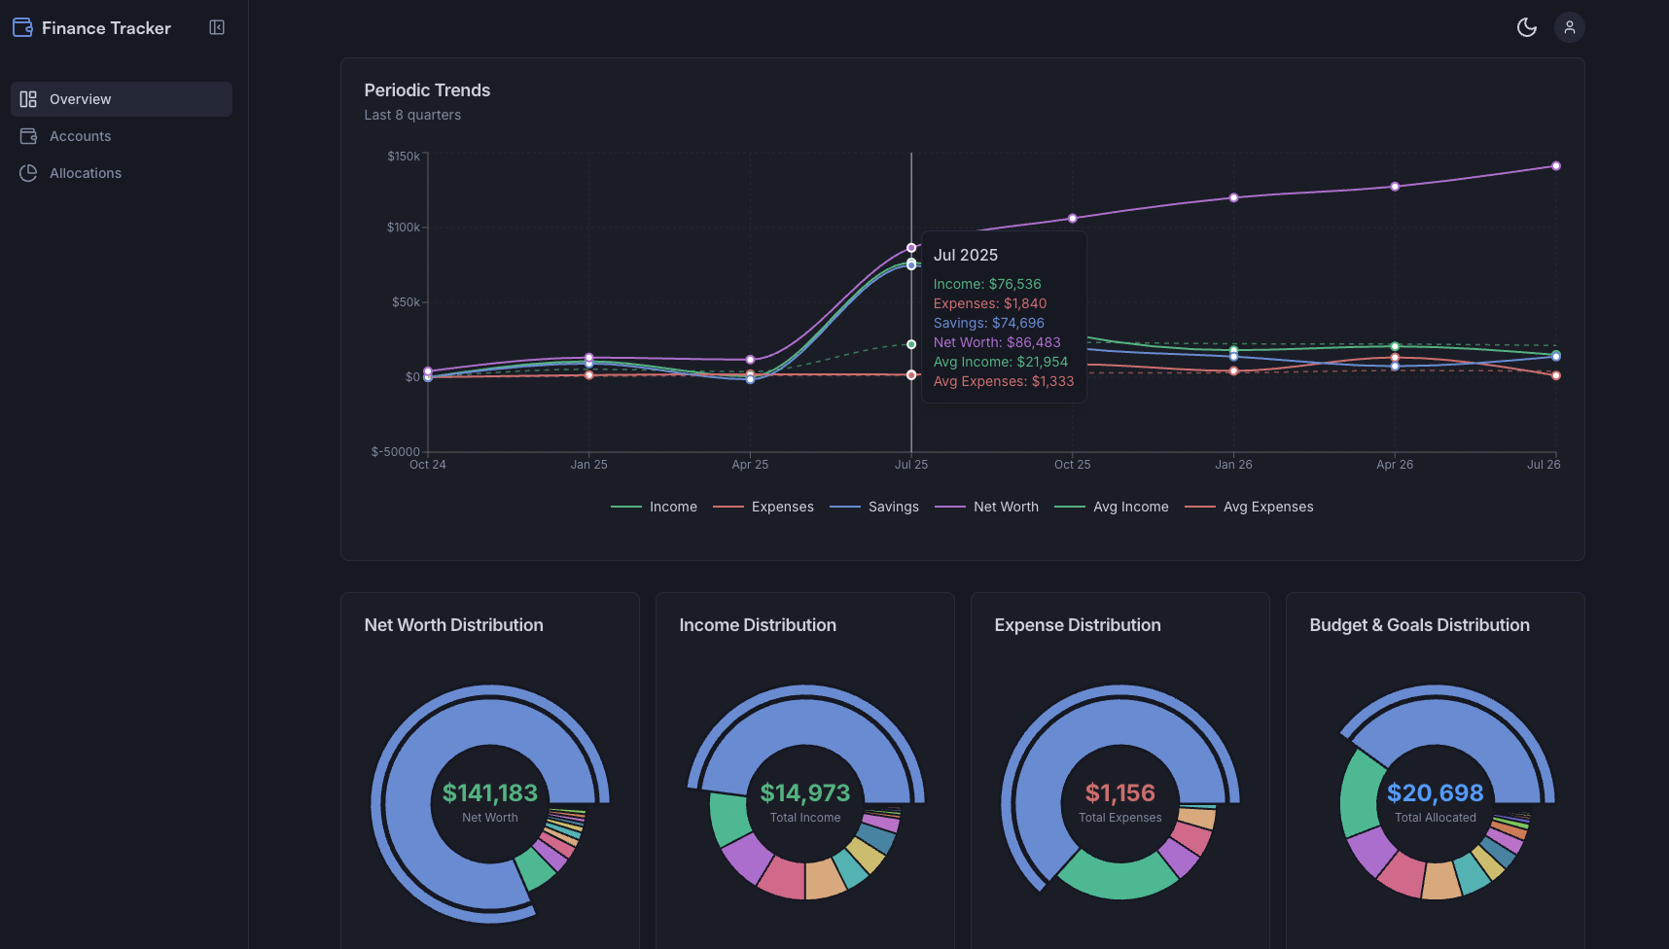Click the 'Jan 26' x-axis label
Viewport: 1669px width, 949px height.
click(x=1234, y=465)
